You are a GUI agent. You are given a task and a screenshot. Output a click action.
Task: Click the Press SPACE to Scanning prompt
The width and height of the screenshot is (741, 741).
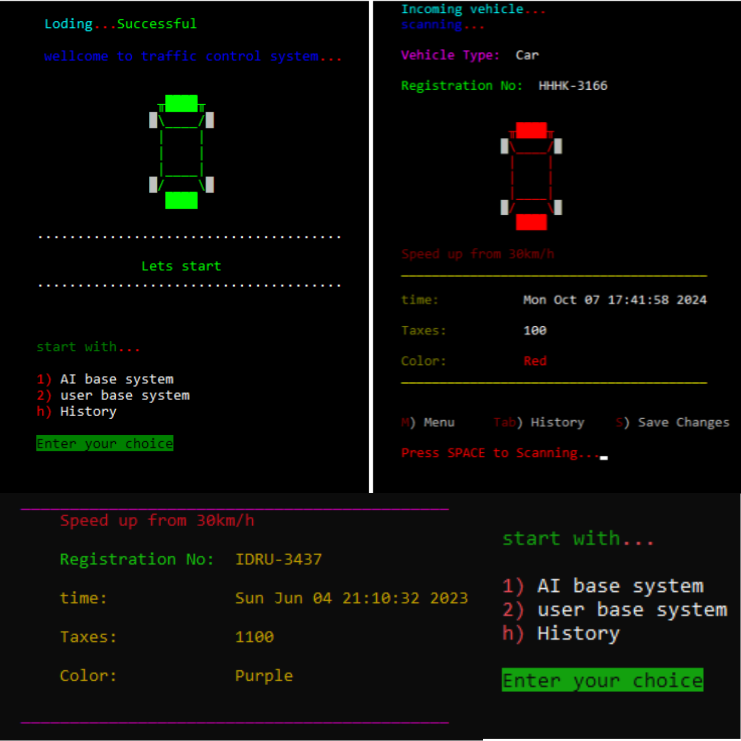tap(500, 453)
